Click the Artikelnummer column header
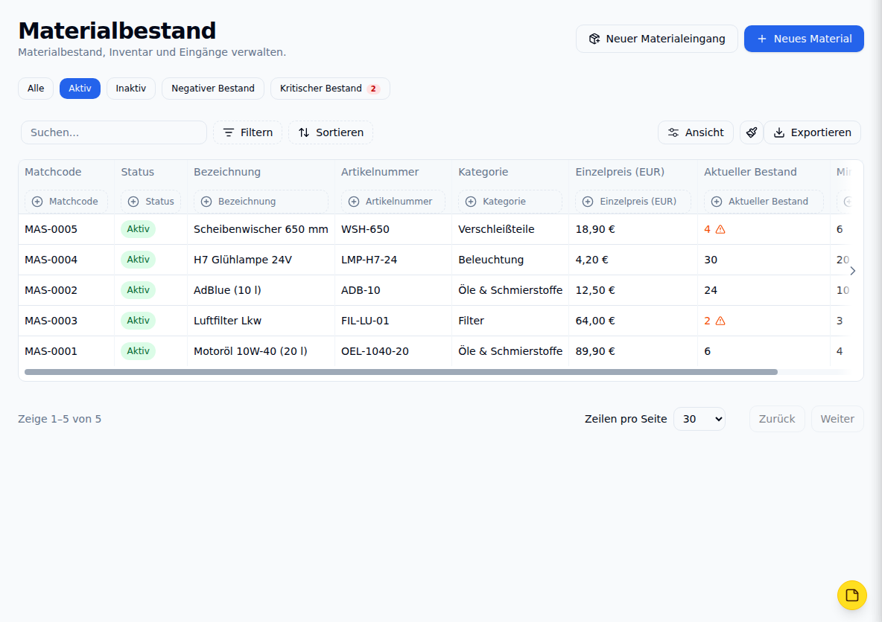Image resolution: width=882 pixels, height=622 pixels. pos(380,172)
